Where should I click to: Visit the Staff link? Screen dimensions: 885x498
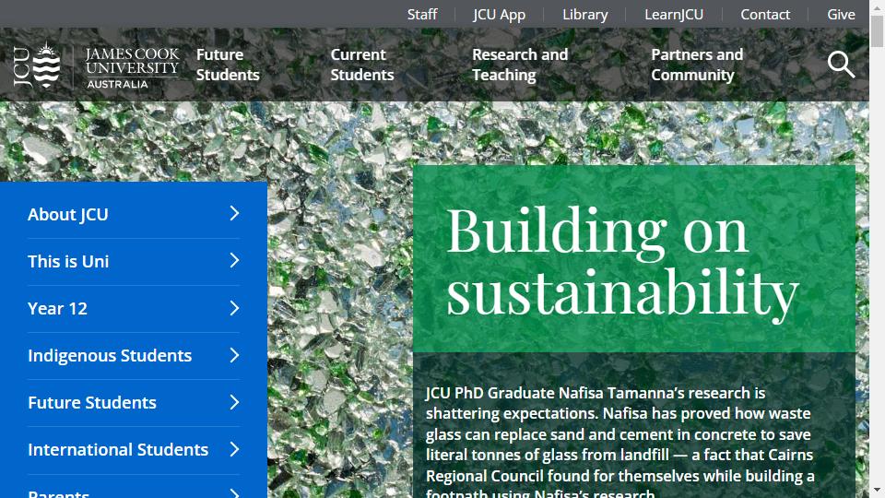coord(422,14)
